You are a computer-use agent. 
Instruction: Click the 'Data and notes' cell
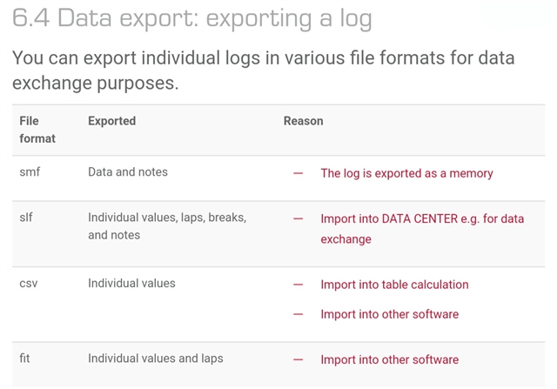click(128, 172)
